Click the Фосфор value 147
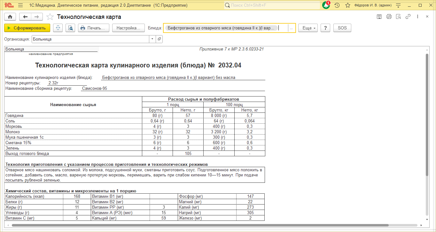The height and width of the screenshot is (232, 436). [250, 196]
